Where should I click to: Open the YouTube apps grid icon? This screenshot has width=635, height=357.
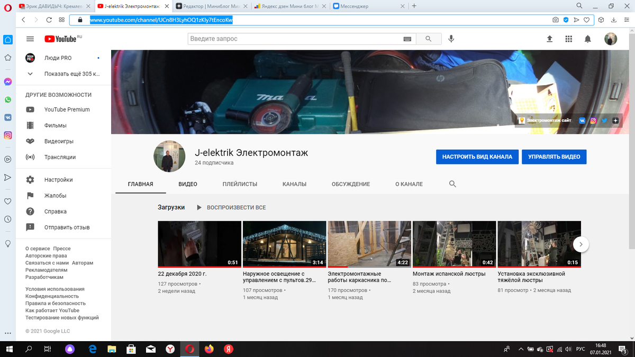tap(569, 39)
